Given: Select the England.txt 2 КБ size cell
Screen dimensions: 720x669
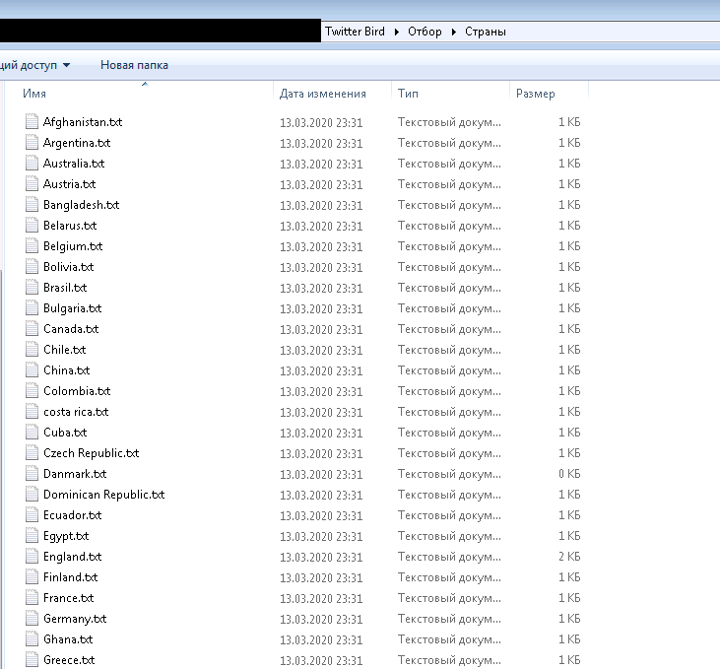Looking at the screenshot, I should click(568, 557).
